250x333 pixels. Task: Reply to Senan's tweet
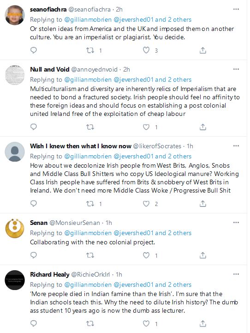pos(34,255)
